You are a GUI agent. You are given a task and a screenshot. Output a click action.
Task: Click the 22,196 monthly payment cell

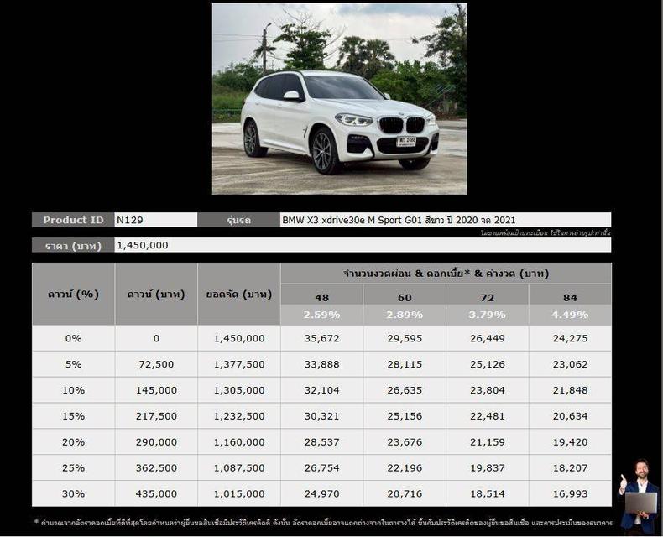point(405,468)
